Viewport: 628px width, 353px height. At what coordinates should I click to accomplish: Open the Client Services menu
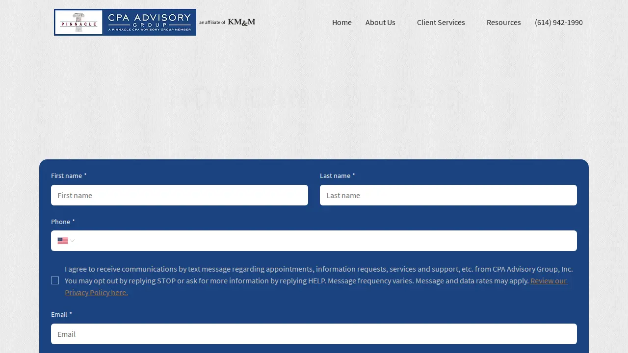(x=441, y=22)
